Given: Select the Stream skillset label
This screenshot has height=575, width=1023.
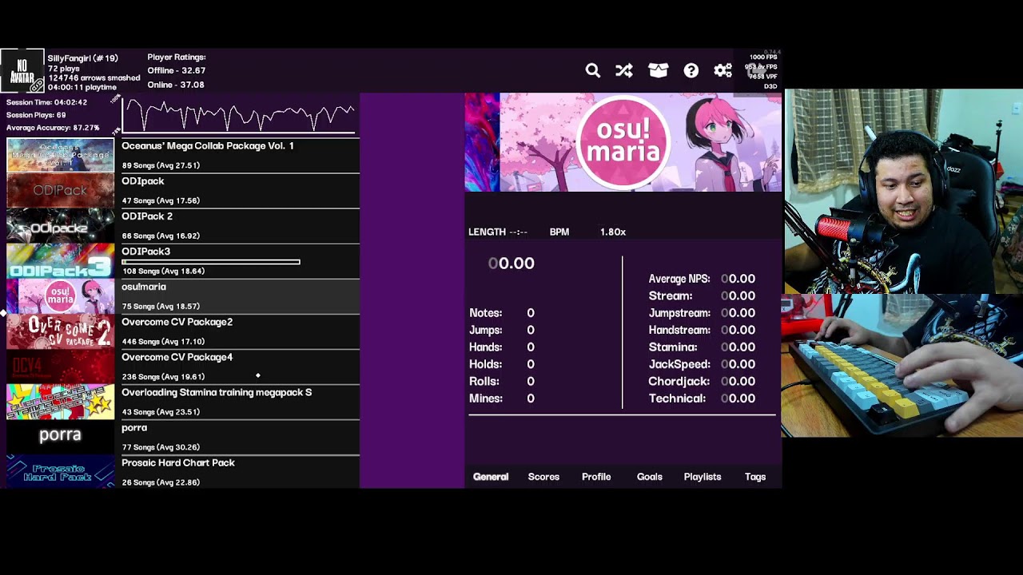Looking at the screenshot, I should [671, 295].
